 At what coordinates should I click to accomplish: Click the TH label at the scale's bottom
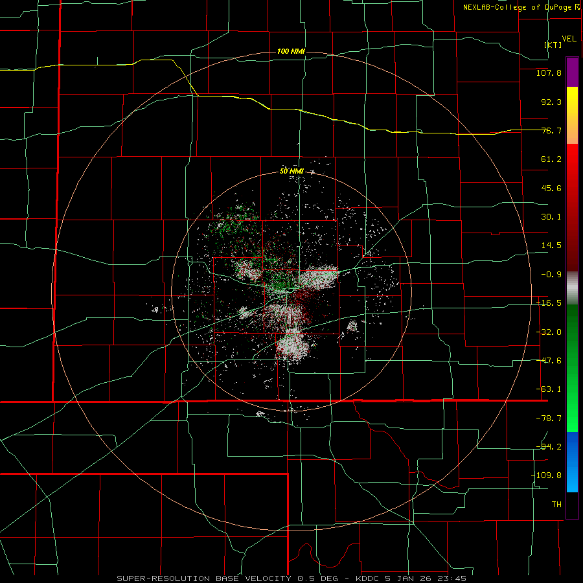coord(556,504)
